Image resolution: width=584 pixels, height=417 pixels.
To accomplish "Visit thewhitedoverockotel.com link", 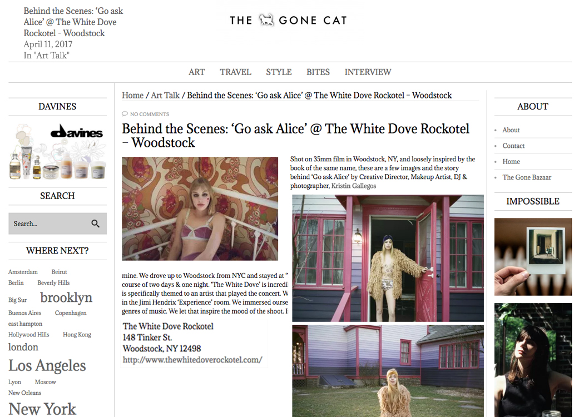I will (192, 360).
